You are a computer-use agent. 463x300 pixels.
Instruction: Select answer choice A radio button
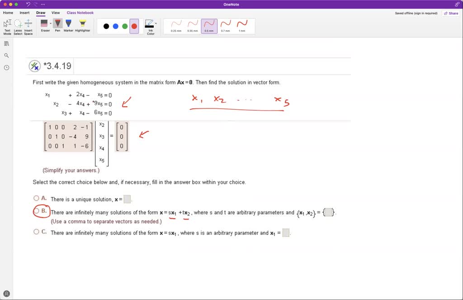coord(36,198)
